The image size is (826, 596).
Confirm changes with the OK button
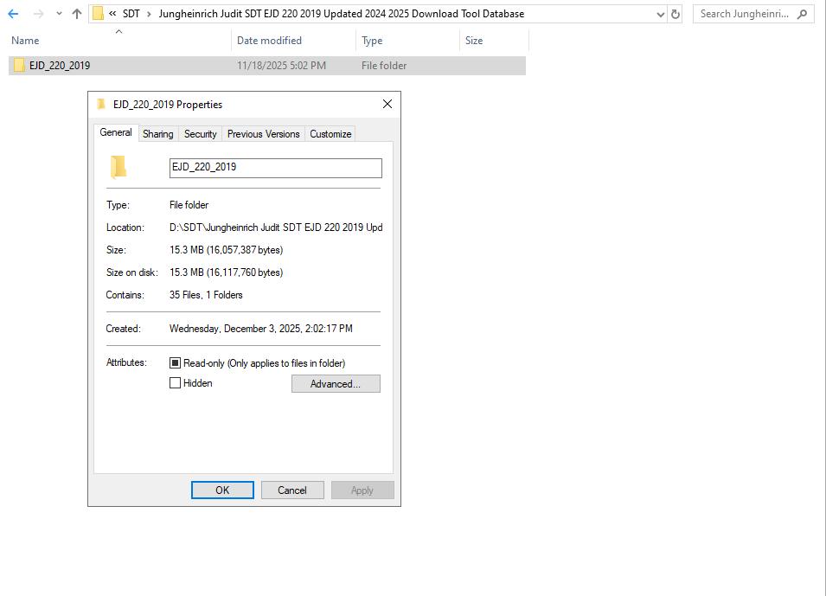222,490
